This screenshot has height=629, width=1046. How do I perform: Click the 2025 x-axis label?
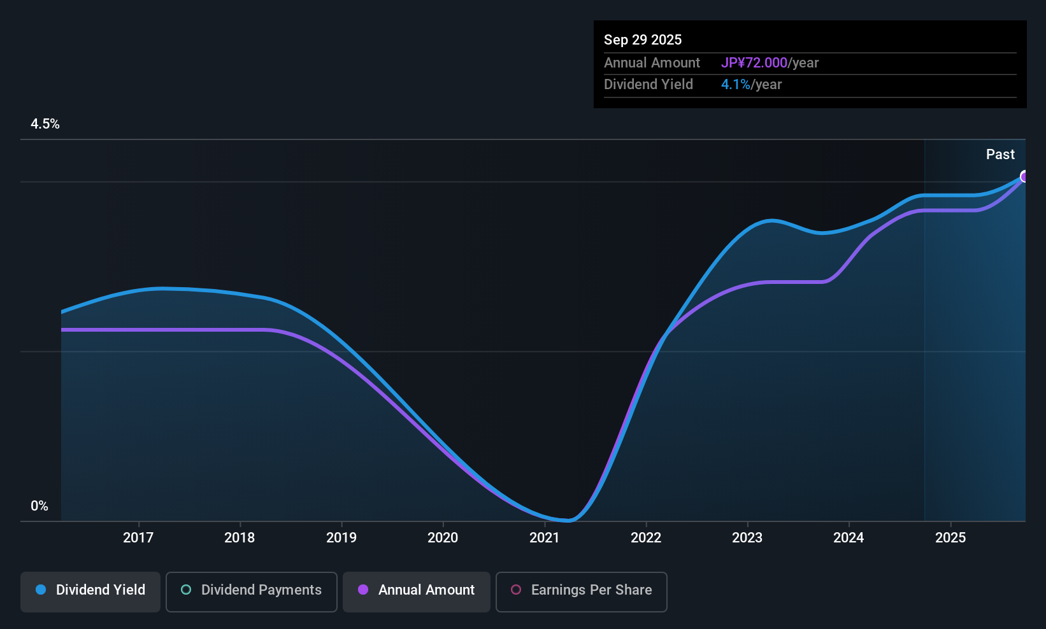pos(950,537)
